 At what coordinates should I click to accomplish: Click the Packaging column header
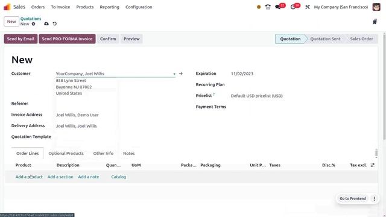[x=210, y=165]
